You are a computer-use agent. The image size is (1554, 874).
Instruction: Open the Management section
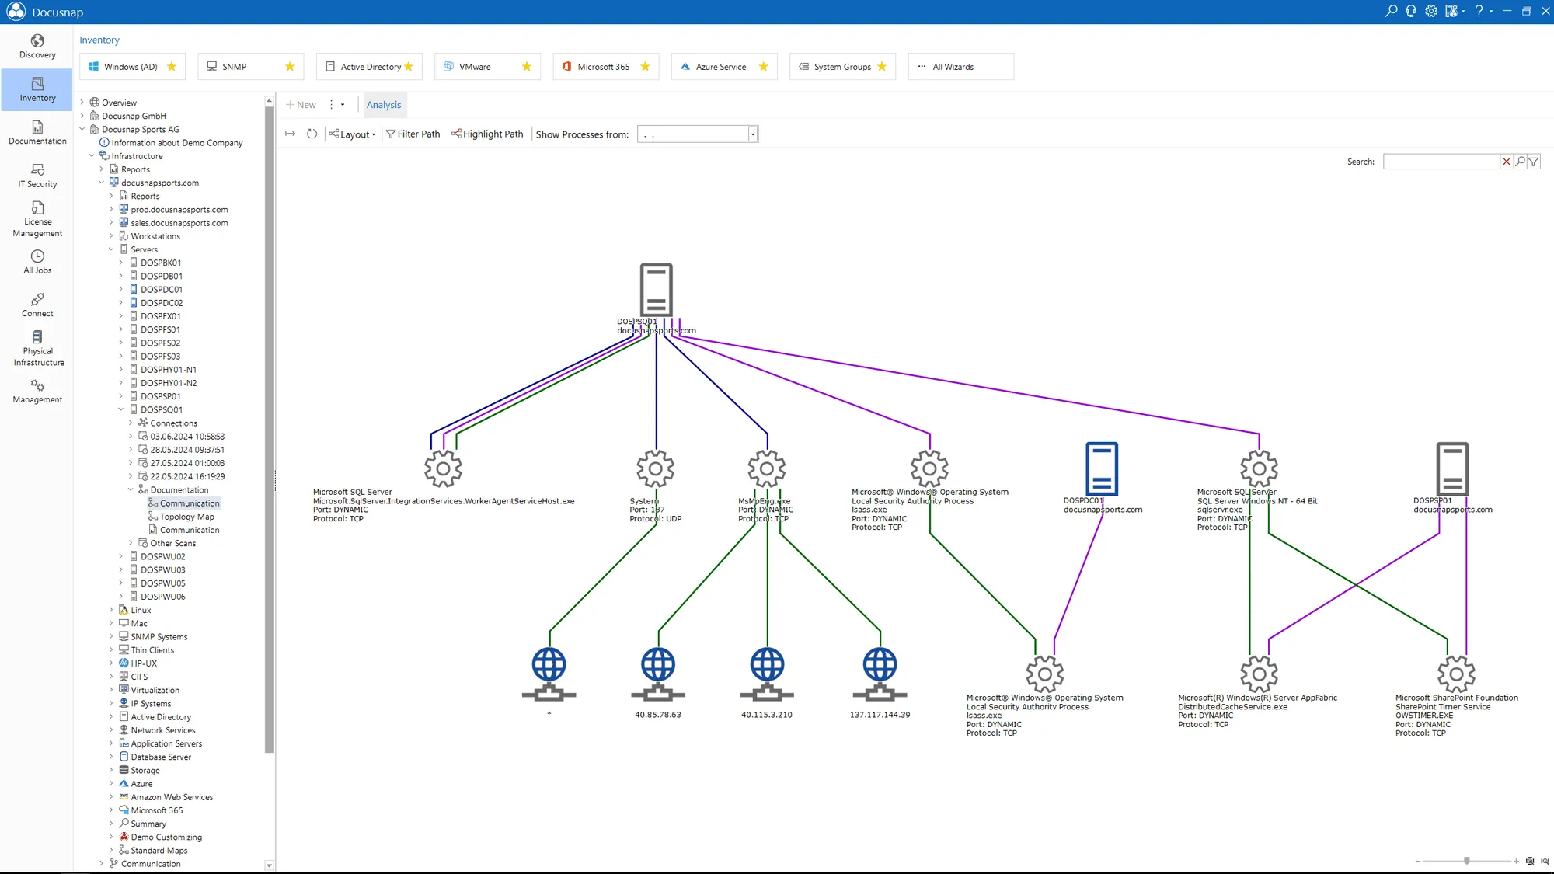pos(37,392)
